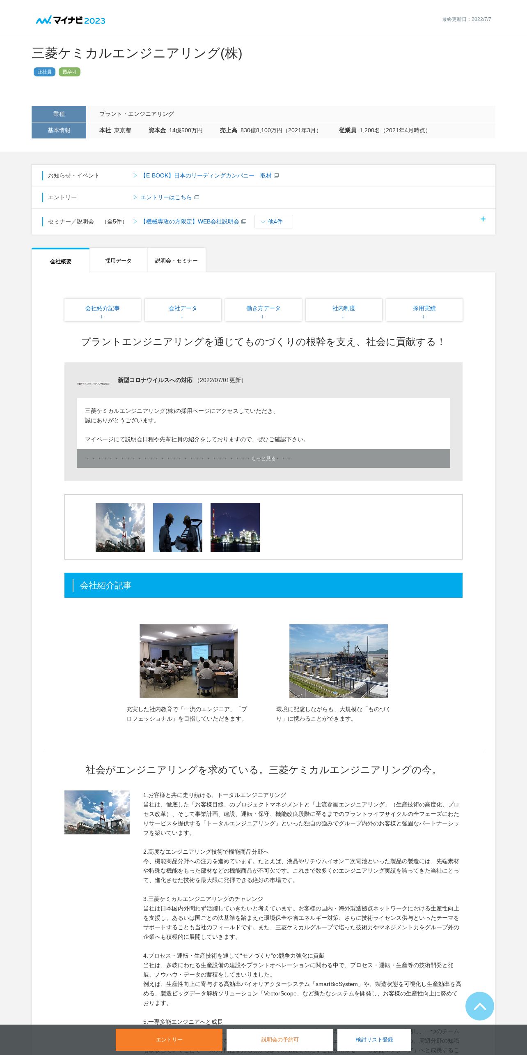The width and height of the screenshot is (527, 1055).
Task: Click the external link icon after 取材
Action: point(276,175)
